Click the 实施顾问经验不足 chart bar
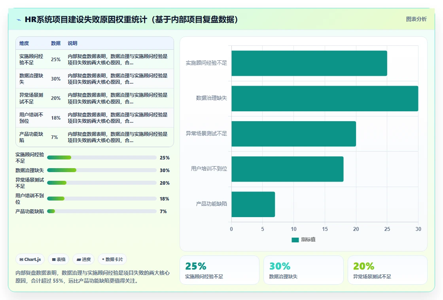This screenshot has height=300, width=443. click(309, 63)
